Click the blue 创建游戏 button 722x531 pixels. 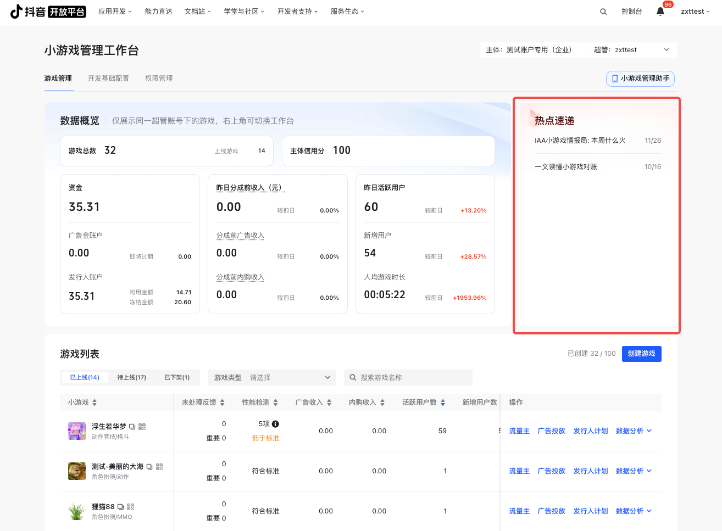(x=641, y=354)
